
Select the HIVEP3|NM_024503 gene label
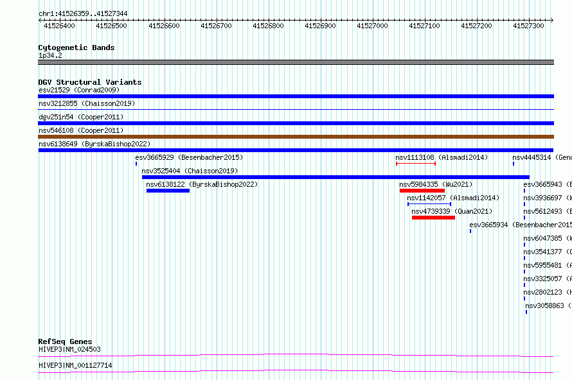[69, 349]
